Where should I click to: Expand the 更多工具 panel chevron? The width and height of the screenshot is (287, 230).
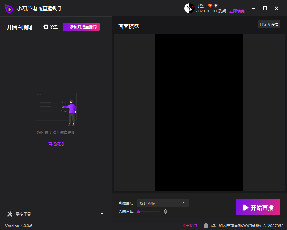[102, 214]
